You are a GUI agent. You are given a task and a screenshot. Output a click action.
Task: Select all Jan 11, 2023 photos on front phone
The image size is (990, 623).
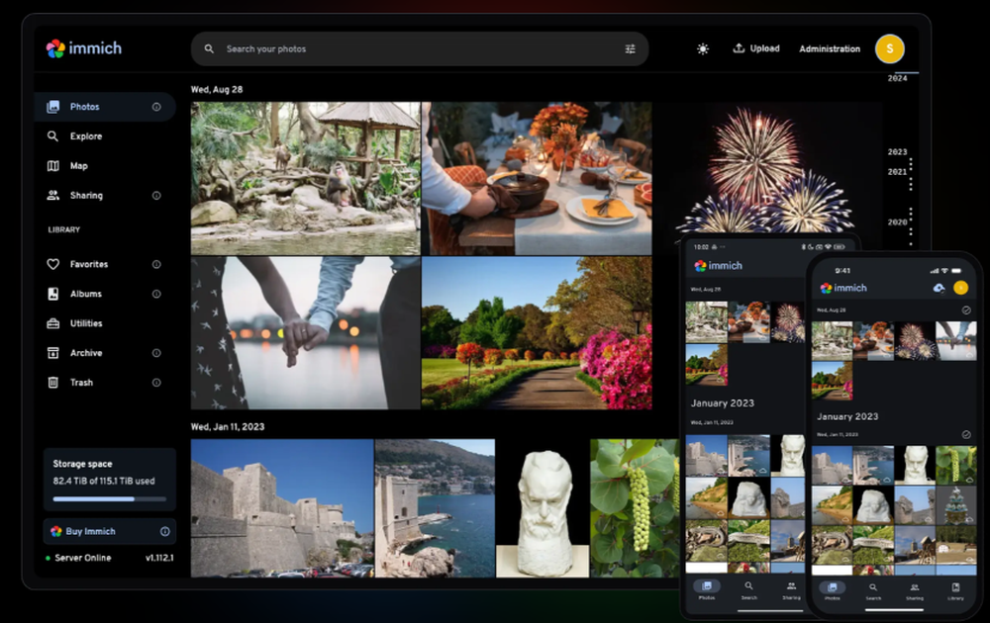point(965,434)
